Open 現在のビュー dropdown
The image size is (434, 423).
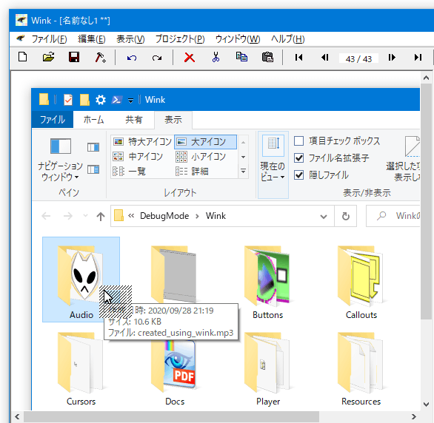tap(273, 165)
